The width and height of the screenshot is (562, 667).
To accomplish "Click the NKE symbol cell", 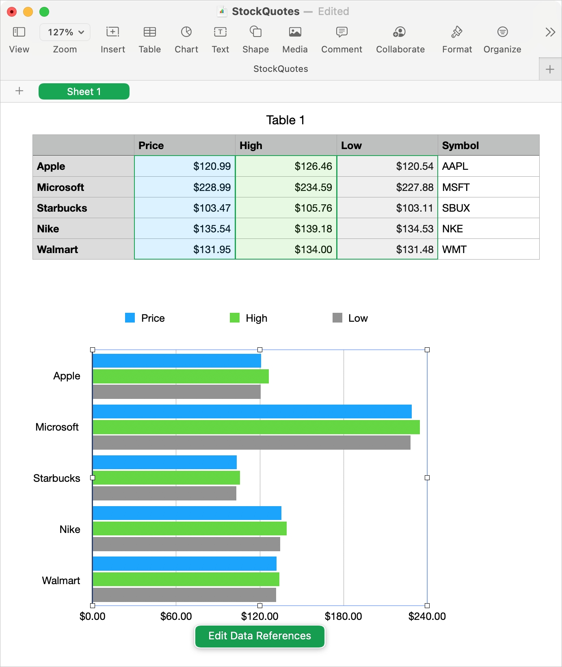I will tap(489, 229).
